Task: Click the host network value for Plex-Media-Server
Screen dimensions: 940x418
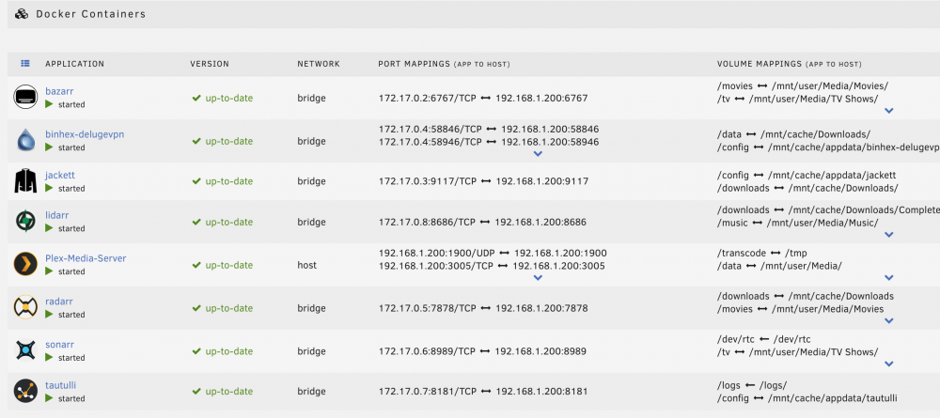Action: tap(307, 265)
